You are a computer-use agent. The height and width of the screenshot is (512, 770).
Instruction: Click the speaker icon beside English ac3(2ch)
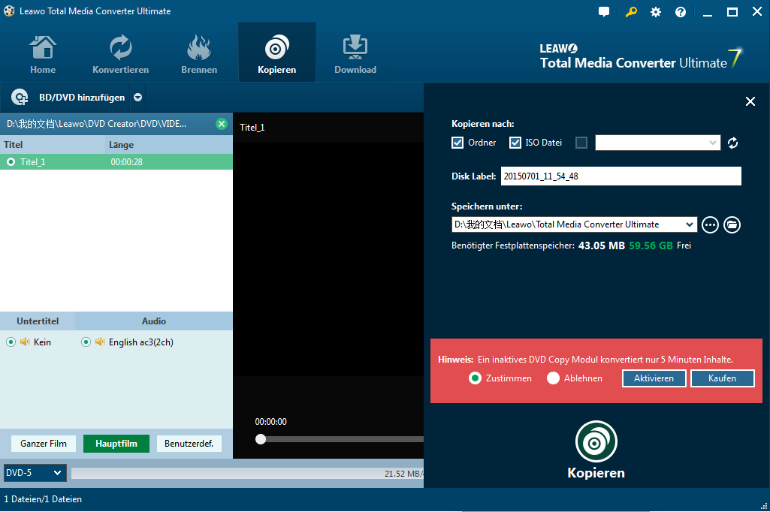(100, 342)
